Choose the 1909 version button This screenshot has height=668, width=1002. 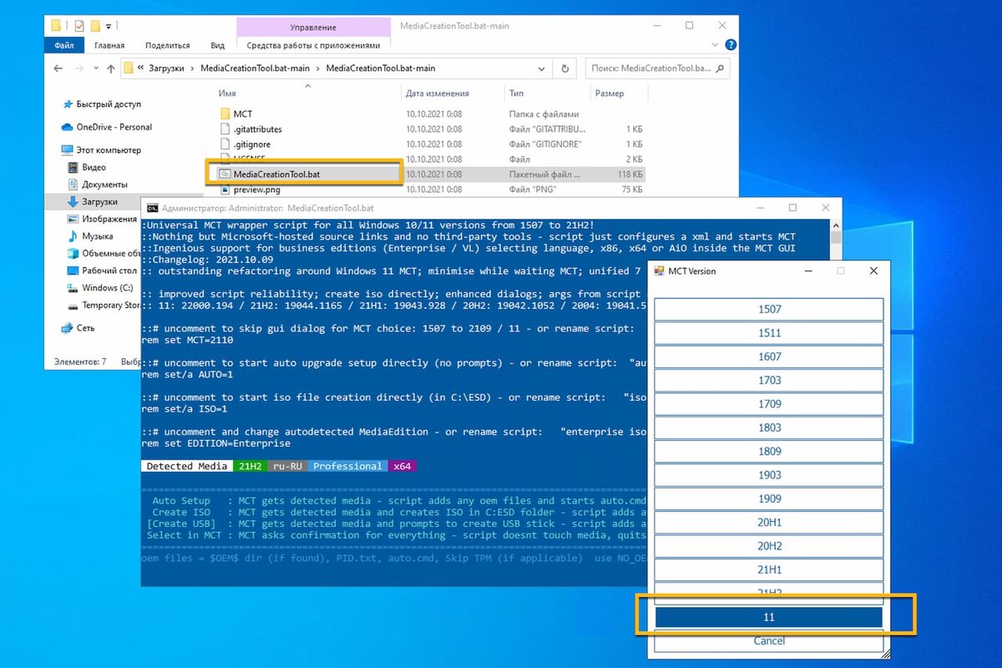[768, 498]
